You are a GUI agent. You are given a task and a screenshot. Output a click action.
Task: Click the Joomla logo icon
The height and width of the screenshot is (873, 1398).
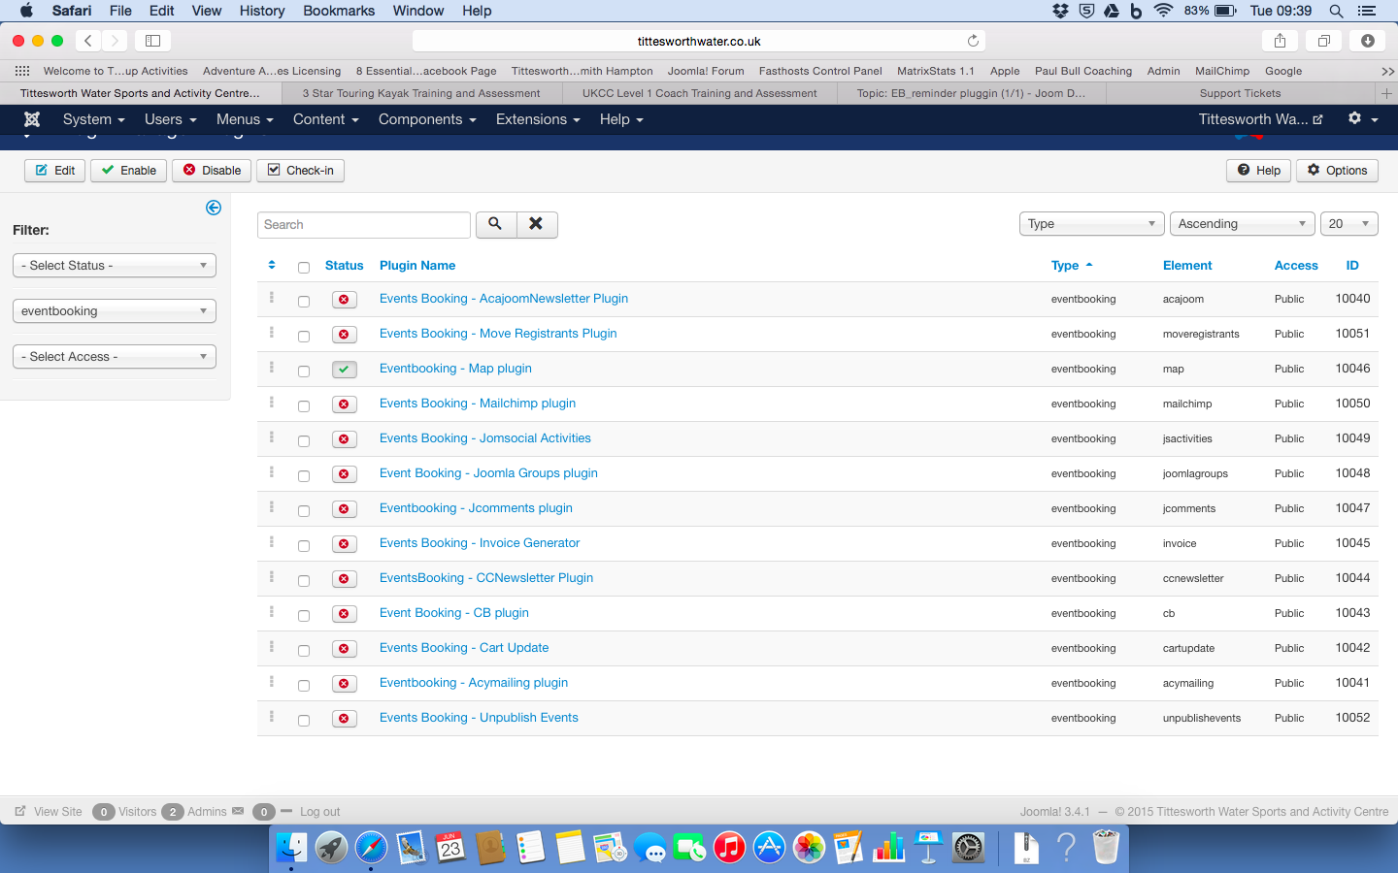[x=32, y=119]
